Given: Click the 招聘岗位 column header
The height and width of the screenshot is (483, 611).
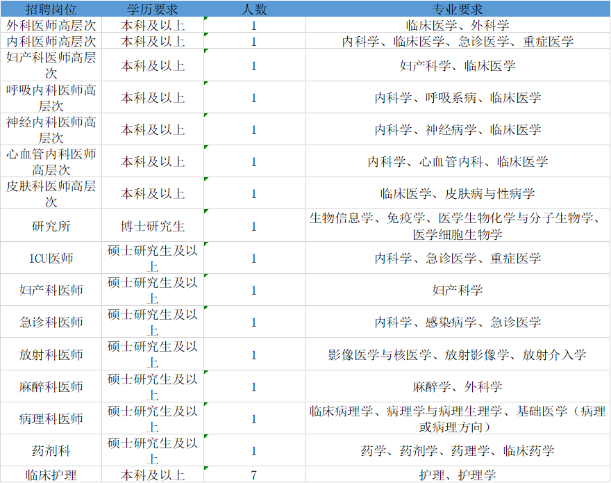Looking at the screenshot, I should tap(51, 9).
